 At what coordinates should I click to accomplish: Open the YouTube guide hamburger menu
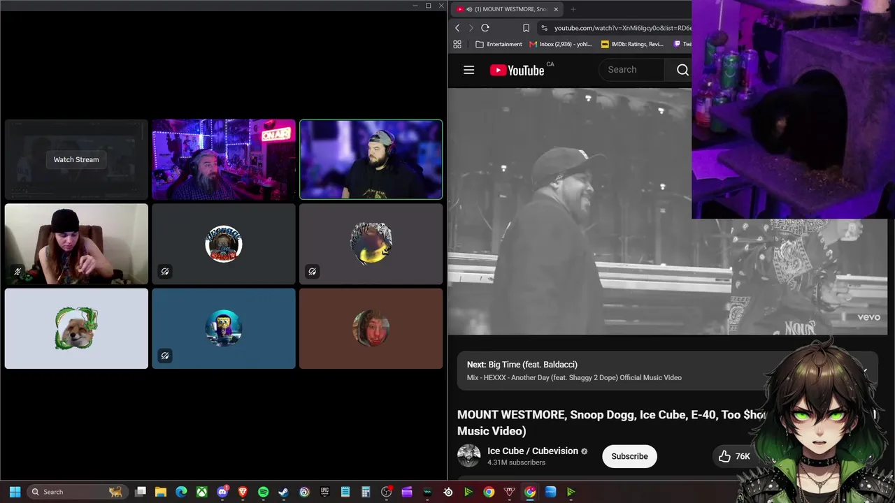[469, 70]
